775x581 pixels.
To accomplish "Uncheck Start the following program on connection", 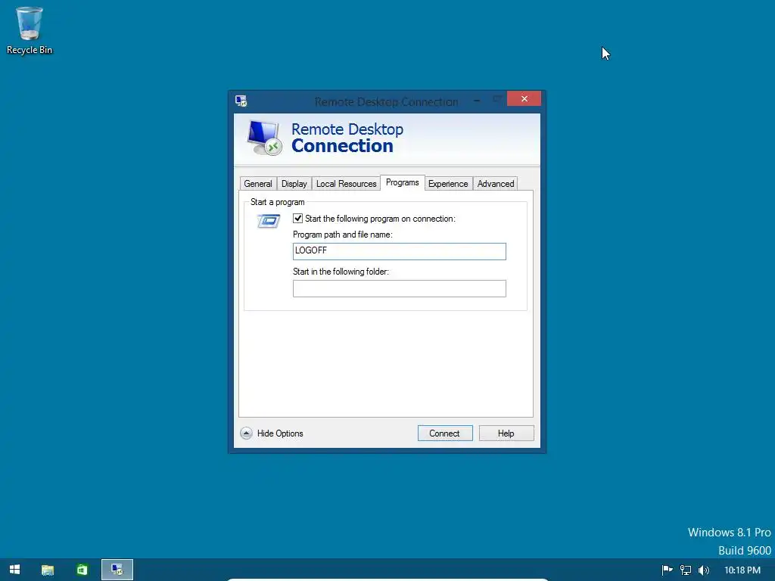I will pos(297,219).
